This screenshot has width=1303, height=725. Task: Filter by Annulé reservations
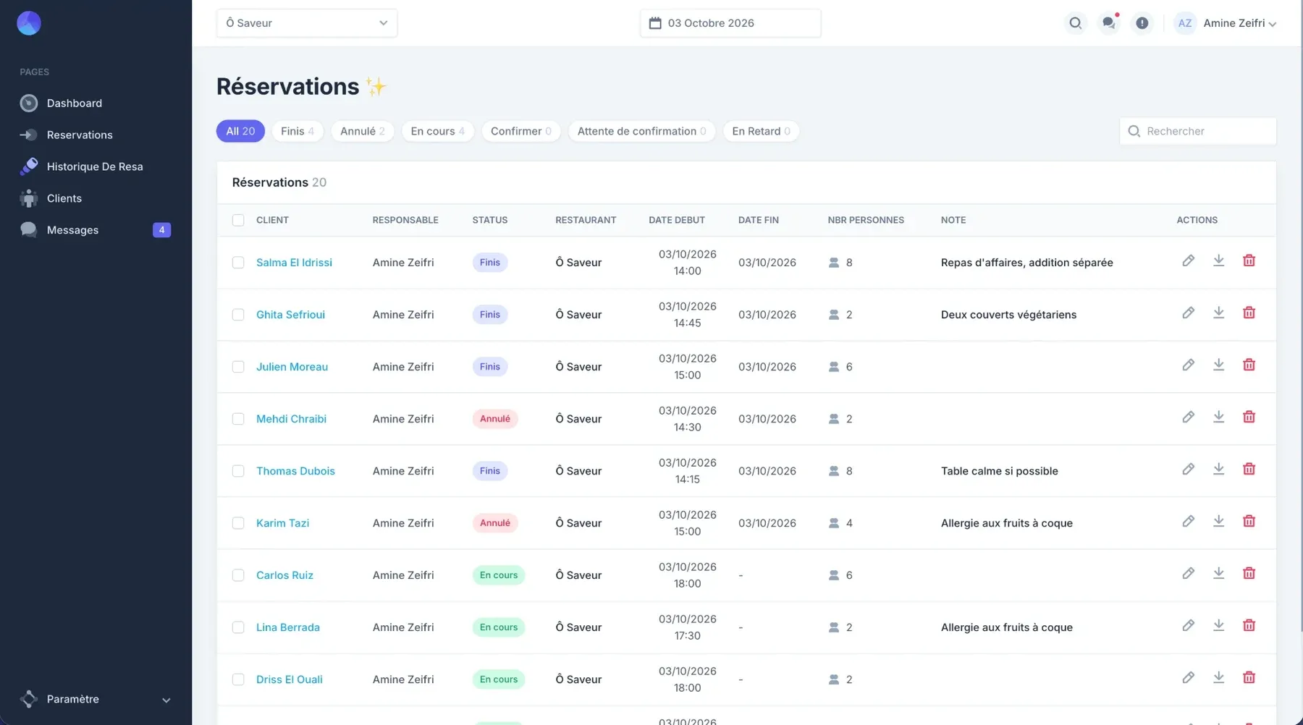pyautogui.click(x=363, y=131)
